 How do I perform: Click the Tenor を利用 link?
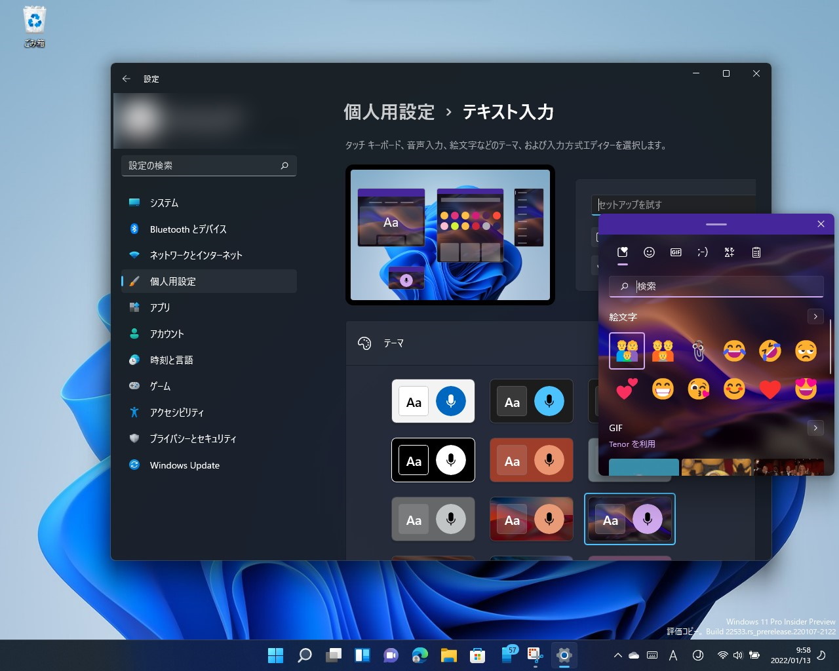[632, 444]
